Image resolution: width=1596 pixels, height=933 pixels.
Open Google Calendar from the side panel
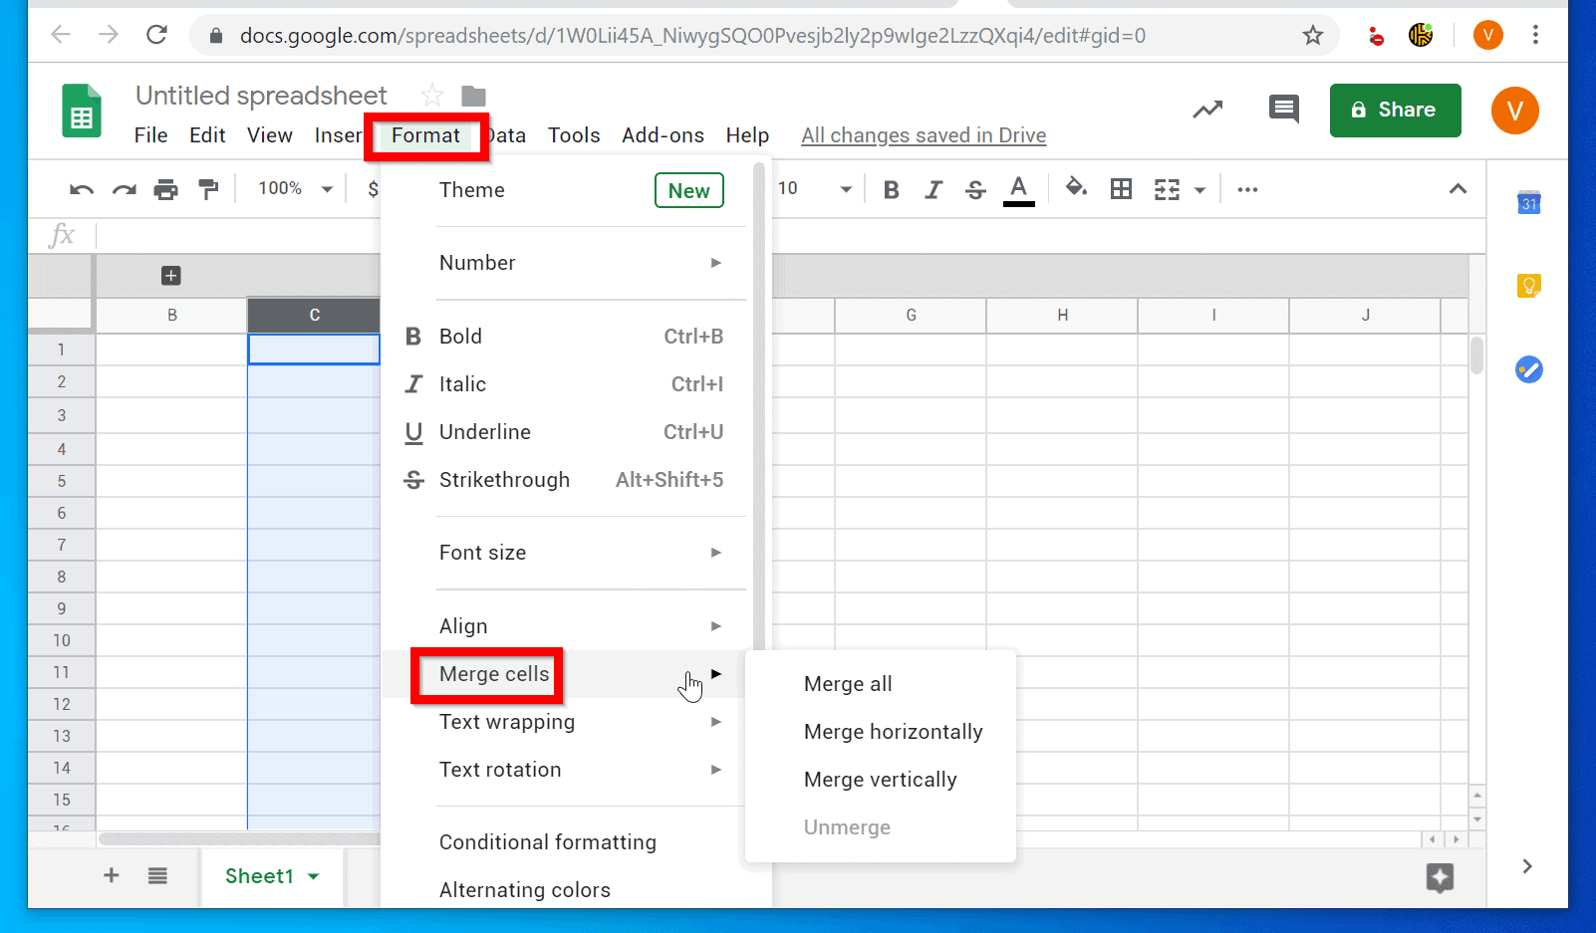point(1528,202)
